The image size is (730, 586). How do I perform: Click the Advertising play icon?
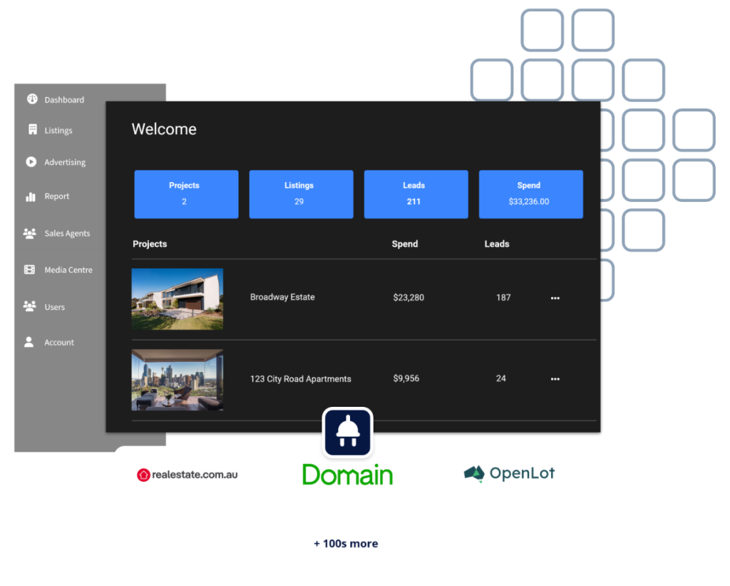31,162
